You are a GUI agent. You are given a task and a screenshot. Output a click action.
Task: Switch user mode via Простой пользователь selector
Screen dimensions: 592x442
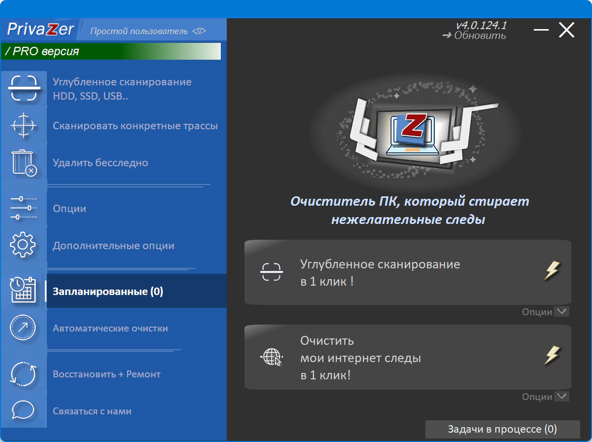tap(148, 31)
